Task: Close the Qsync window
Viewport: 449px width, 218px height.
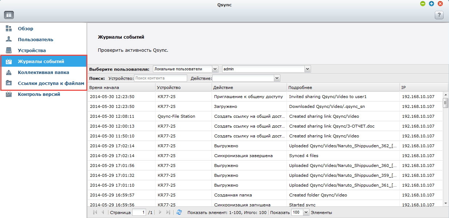Action: pyautogui.click(x=440, y=4)
